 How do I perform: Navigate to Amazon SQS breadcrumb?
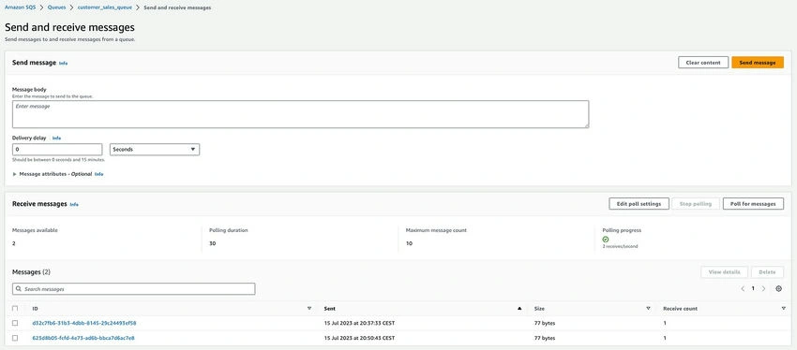pyautogui.click(x=21, y=7)
